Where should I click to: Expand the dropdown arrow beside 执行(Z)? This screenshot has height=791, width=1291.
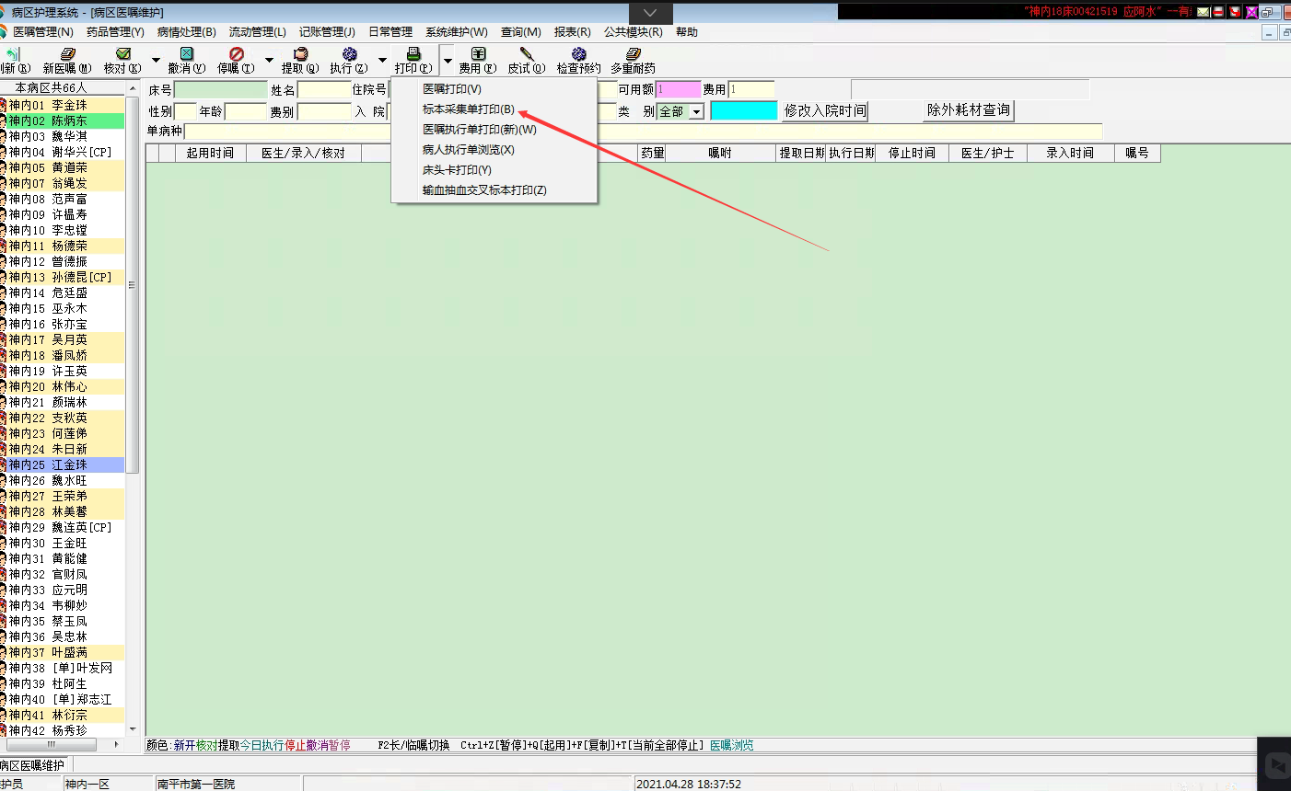click(x=382, y=61)
